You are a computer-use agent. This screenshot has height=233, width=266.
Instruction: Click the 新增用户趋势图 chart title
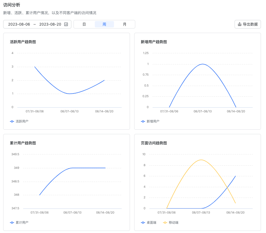tap(154, 42)
